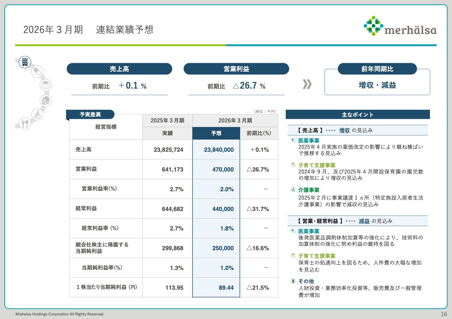Click the +0.1% cell in the table
This screenshot has height=319, width=452.
click(x=260, y=150)
